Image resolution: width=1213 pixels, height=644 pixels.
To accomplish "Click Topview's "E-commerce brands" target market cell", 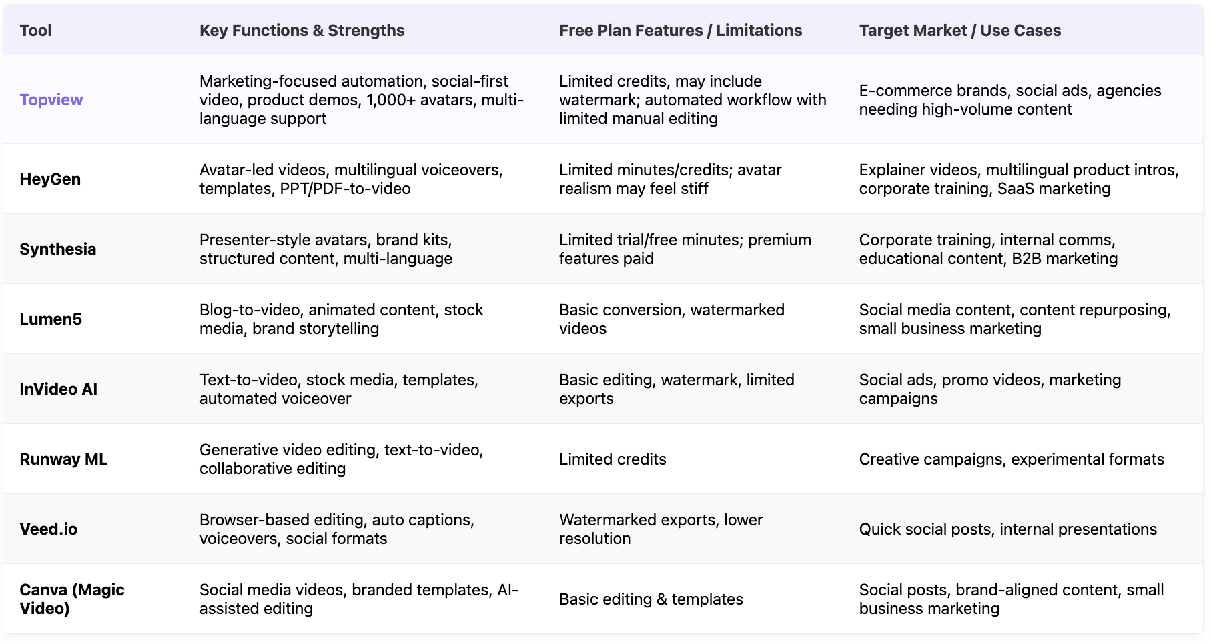I will [1009, 100].
